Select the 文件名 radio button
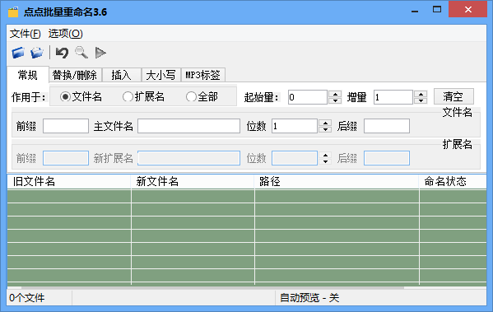493x312 pixels. tap(65, 96)
